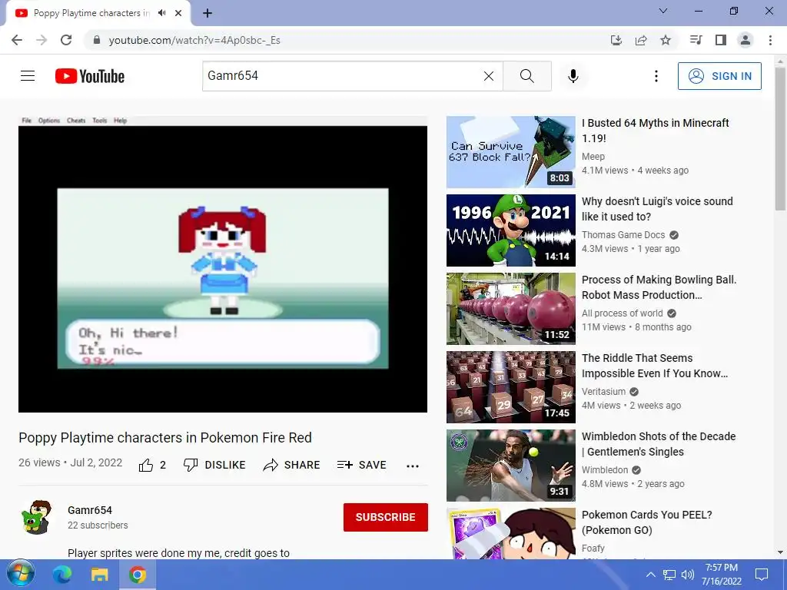
Task: Open a new tab
Action: [x=208, y=13]
